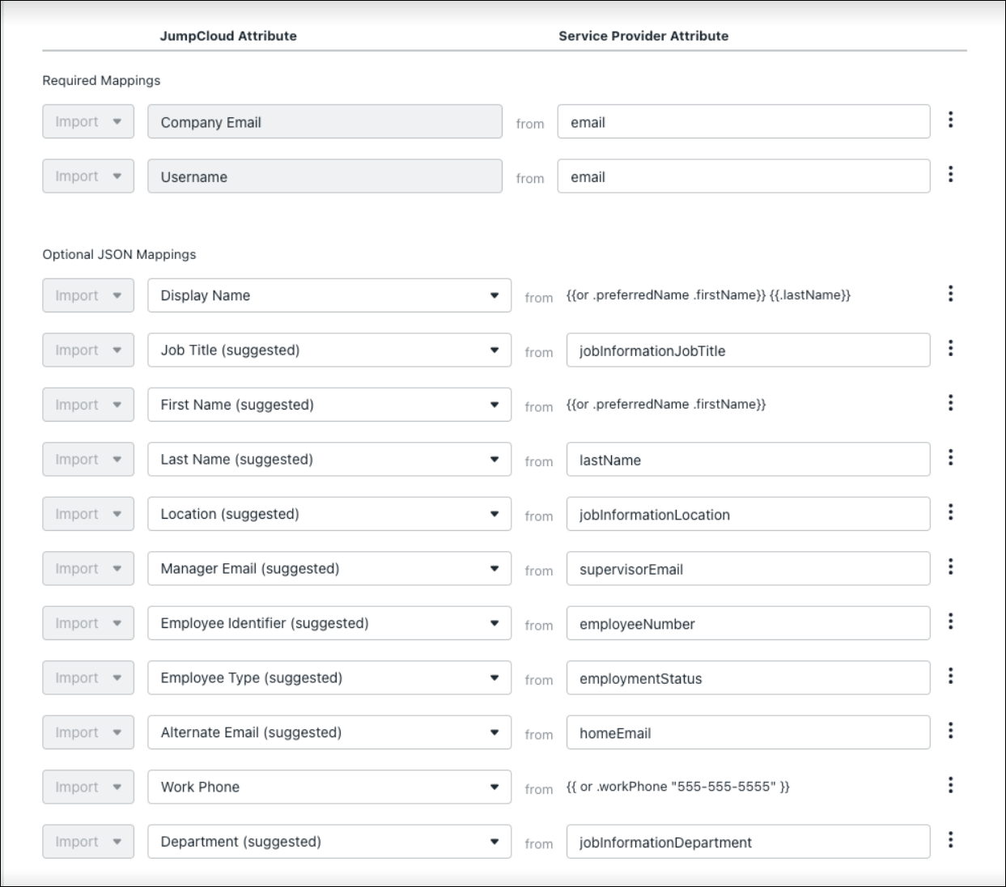Focus the supervisorEmail attribute field
Viewport: 1006px width, 887px height.
pyautogui.click(x=747, y=569)
